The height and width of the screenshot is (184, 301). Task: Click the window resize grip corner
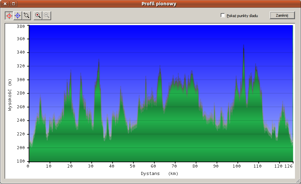[x=298, y=181]
